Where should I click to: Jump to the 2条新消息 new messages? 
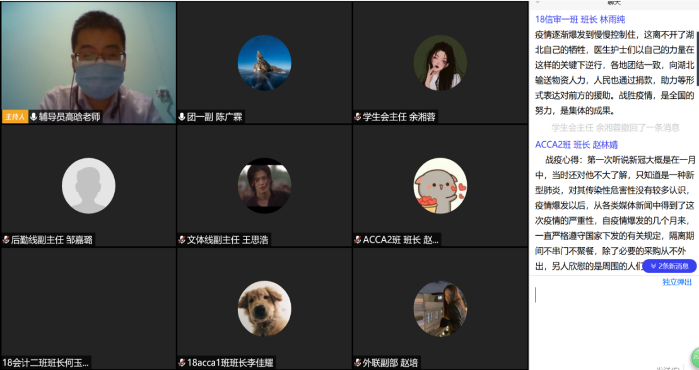pyautogui.click(x=669, y=266)
